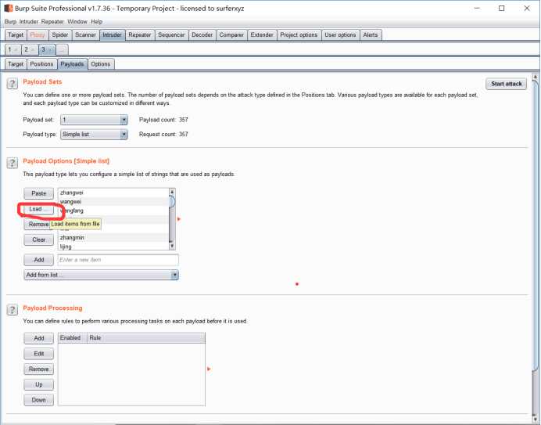The width and height of the screenshot is (541, 425).
Task: Switch to the Spider tab
Action: 60,35
